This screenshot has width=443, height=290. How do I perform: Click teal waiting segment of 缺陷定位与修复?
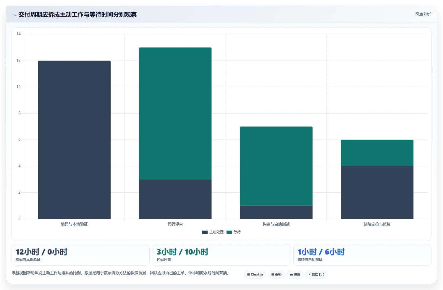tap(377, 153)
